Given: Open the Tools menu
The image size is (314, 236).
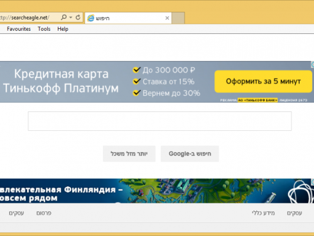Looking at the screenshot, I should (x=44, y=29).
